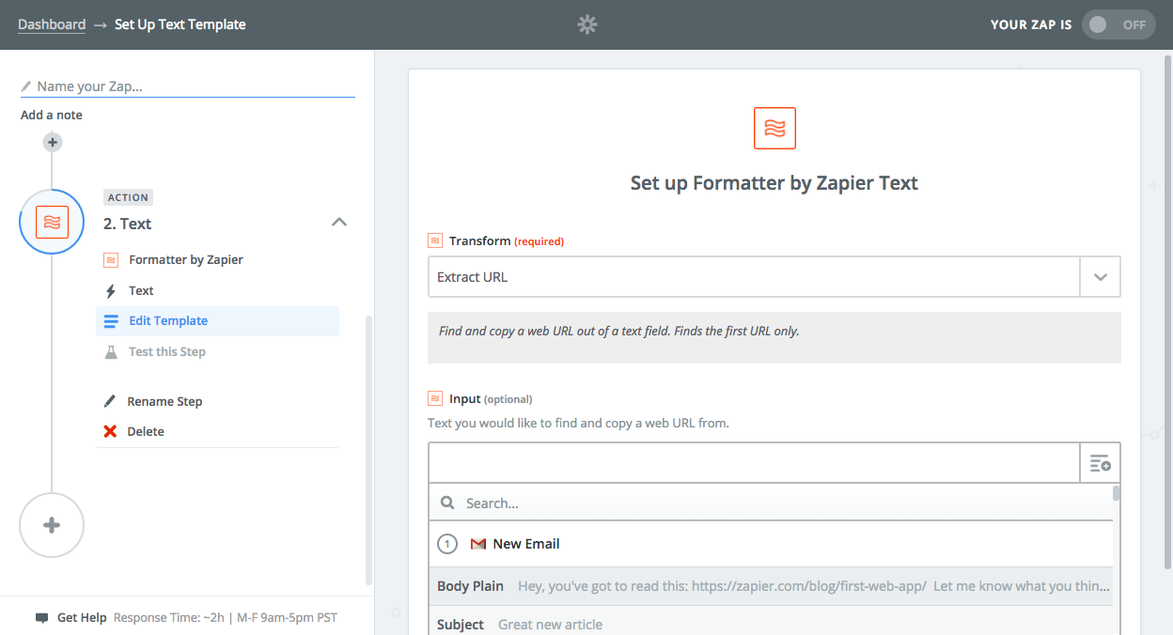Click Formatter icon next to Input label
The width and height of the screenshot is (1173, 635).
click(435, 398)
